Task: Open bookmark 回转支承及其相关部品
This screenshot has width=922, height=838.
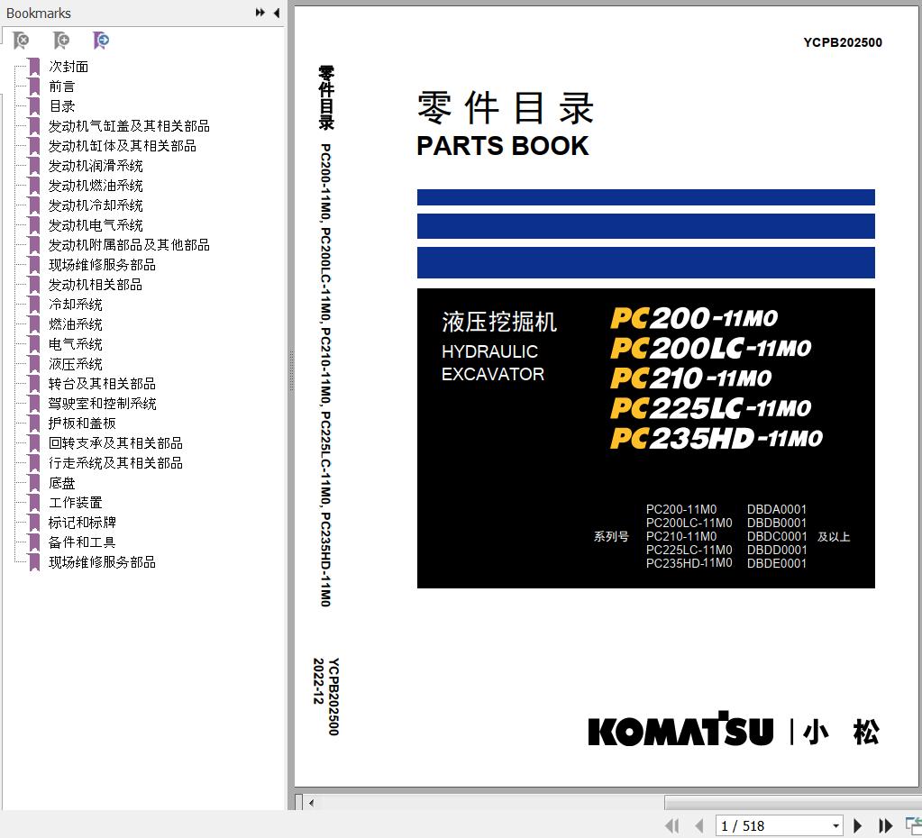Action: click(x=115, y=443)
